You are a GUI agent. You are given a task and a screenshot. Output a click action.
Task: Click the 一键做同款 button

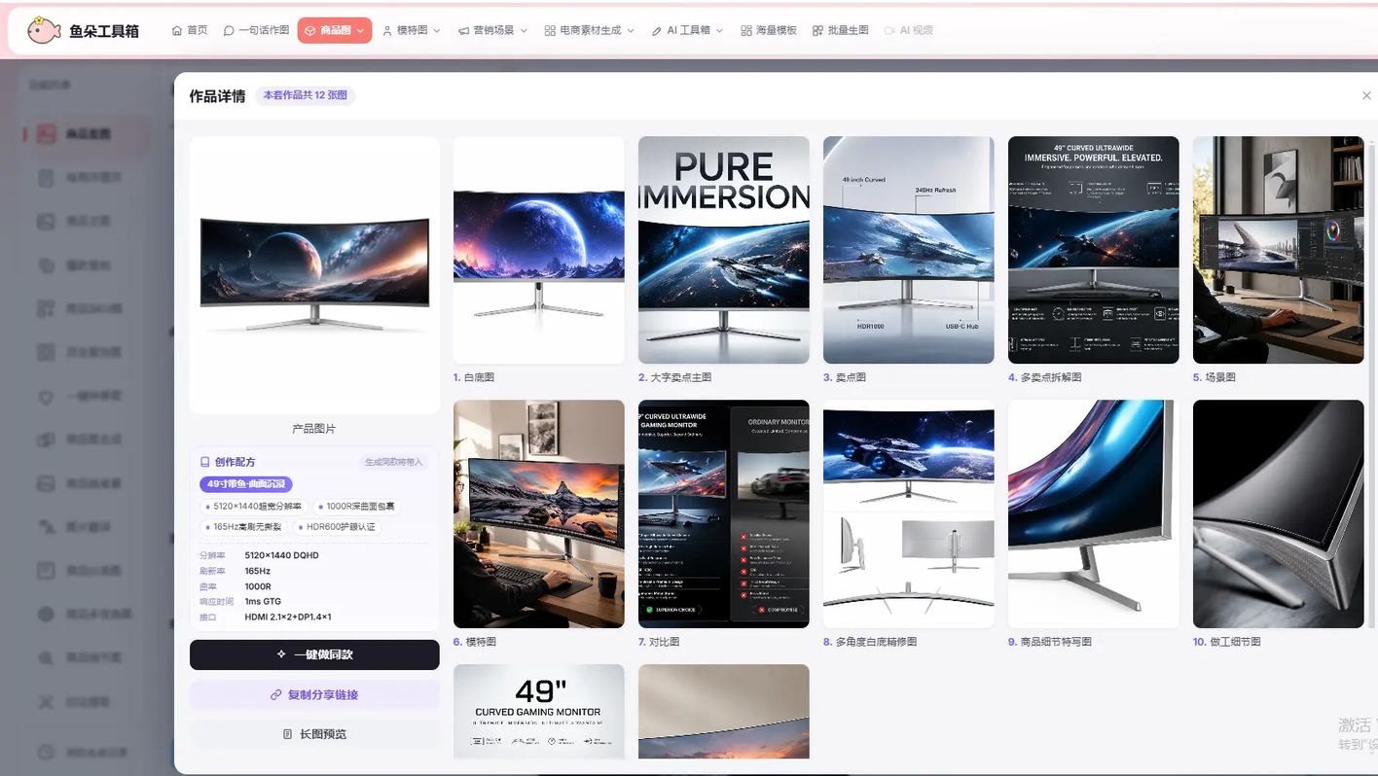(314, 654)
